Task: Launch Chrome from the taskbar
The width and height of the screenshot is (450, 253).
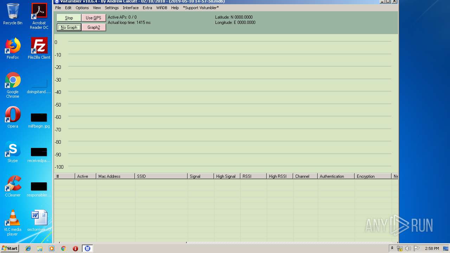Action: [x=64, y=248]
